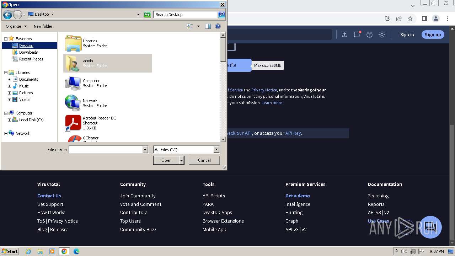Show the preview pane icon
This screenshot has width=455, height=256.
[208, 26]
